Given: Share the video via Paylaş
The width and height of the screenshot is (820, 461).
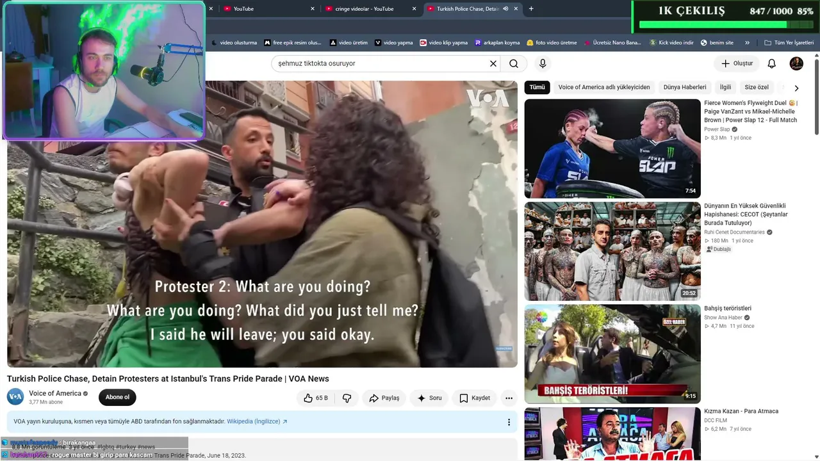Looking at the screenshot, I should click(x=384, y=398).
